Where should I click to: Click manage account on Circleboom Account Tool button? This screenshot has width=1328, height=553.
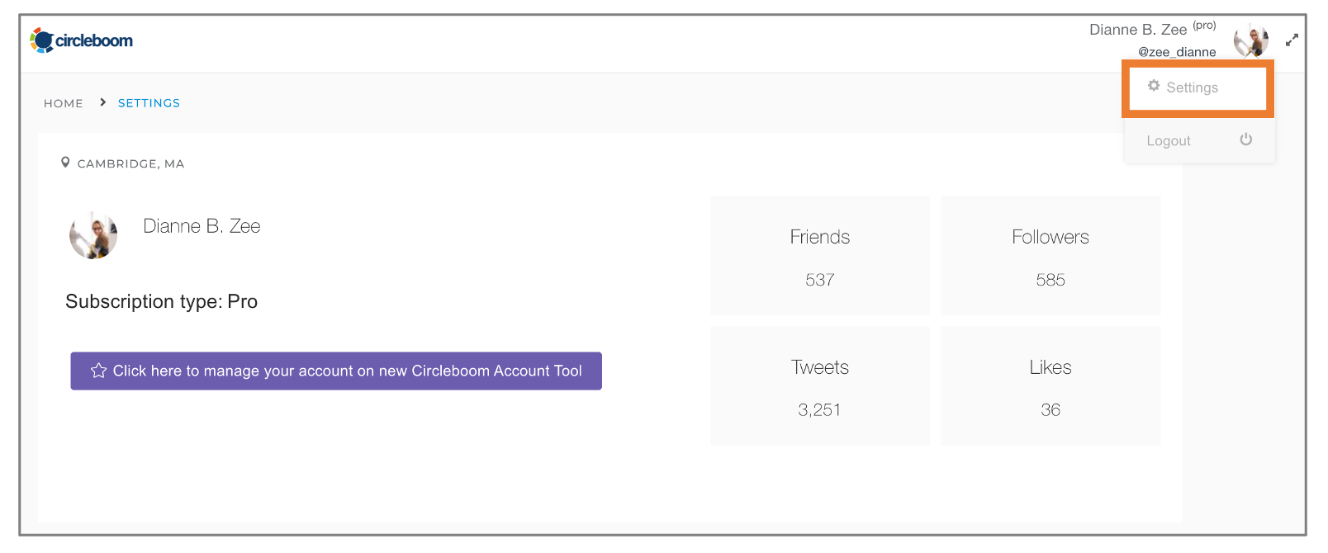click(x=336, y=371)
